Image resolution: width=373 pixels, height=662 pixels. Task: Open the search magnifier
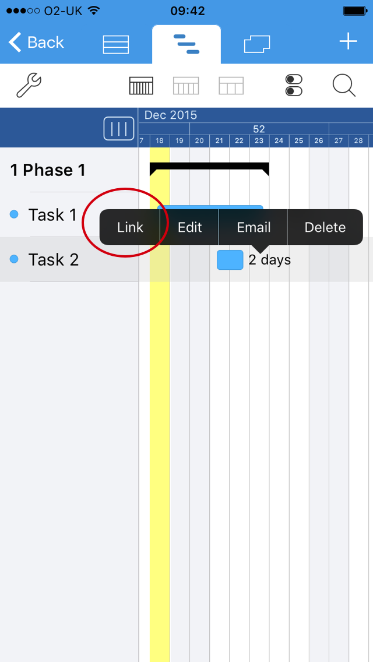point(344,86)
